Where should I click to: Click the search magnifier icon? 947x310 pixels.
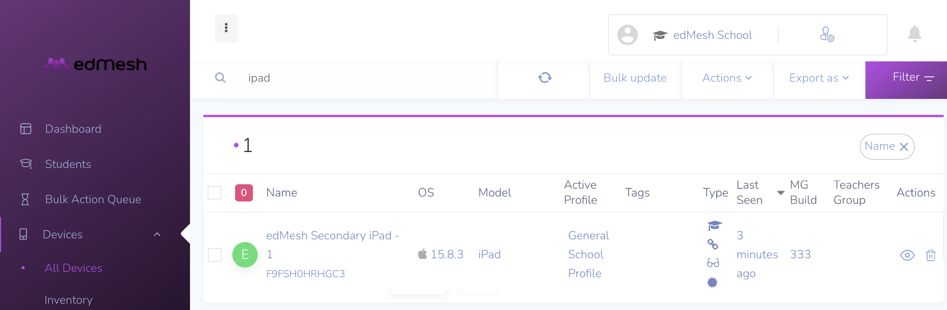click(x=220, y=78)
